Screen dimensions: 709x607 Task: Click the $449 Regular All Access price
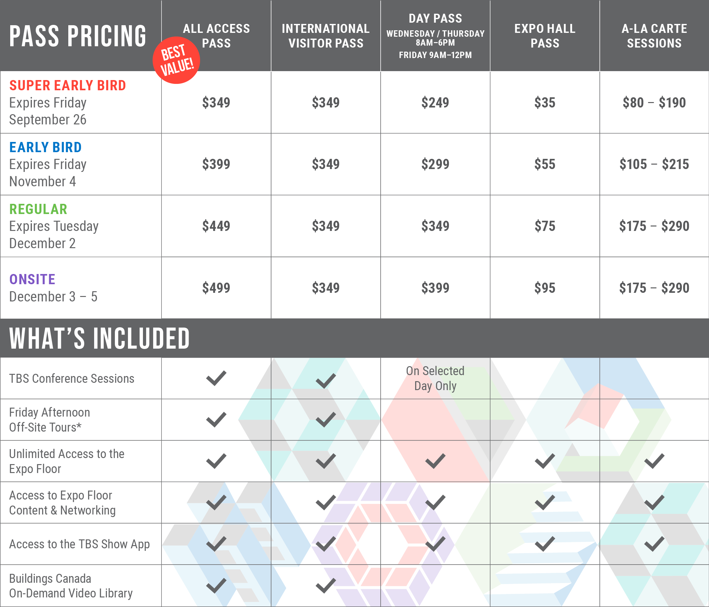(x=216, y=226)
